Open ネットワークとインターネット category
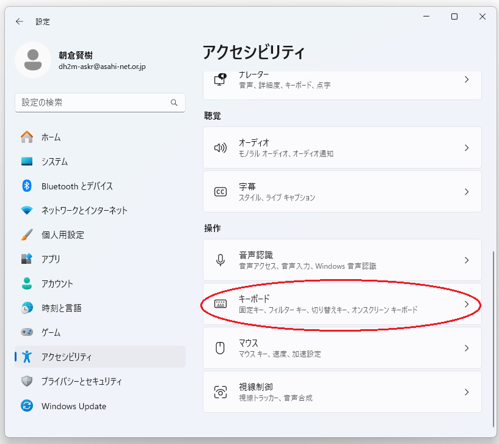 click(100, 210)
